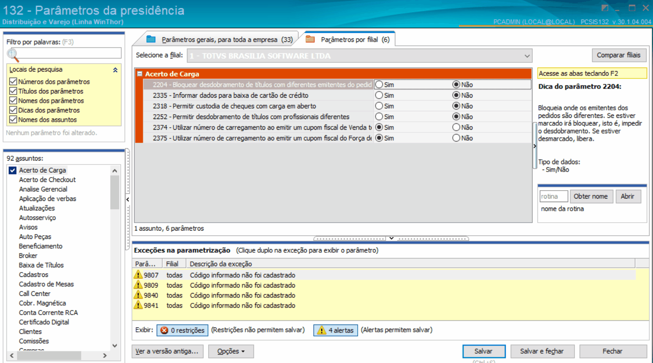This screenshot has width=653, height=363.
Task: Open the blue folder general parameters icon
Action: point(151,39)
